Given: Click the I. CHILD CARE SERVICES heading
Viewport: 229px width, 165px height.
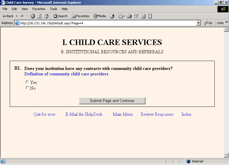Looking at the screenshot, I should click(x=112, y=42).
